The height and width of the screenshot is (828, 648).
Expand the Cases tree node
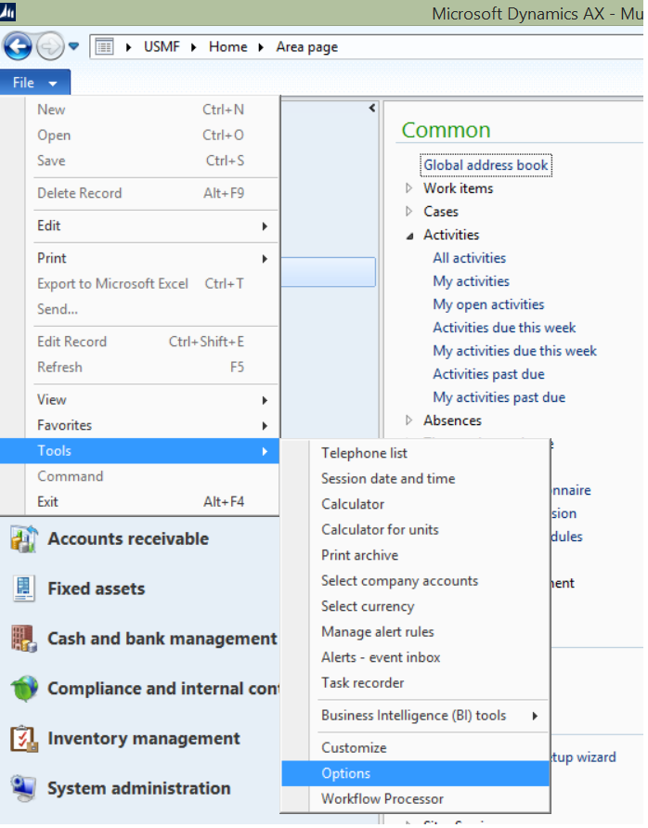pyautogui.click(x=409, y=212)
